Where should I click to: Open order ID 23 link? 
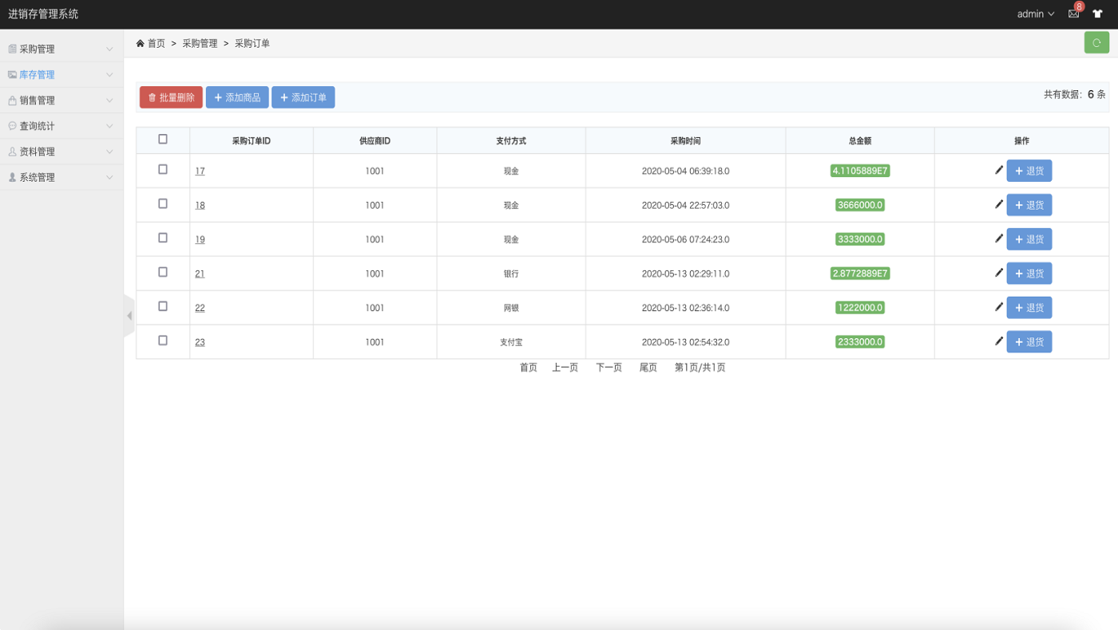click(x=200, y=342)
